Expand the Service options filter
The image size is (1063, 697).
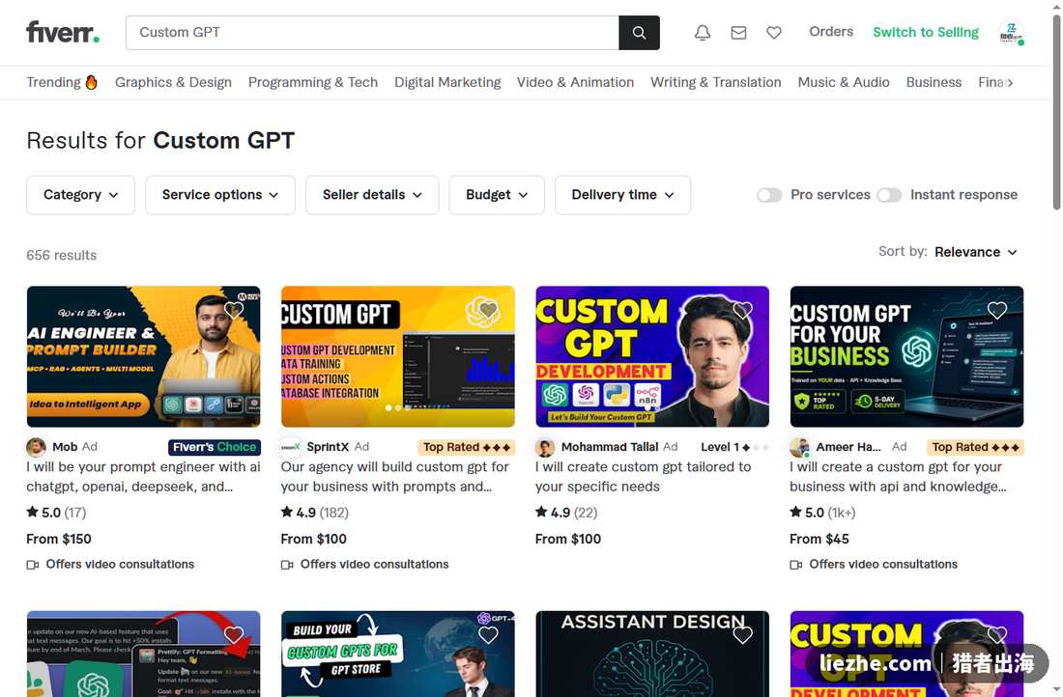coord(220,195)
